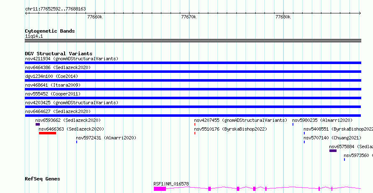Click blue bar under dgv1234n100
Screen dimensions: 373x193
click(x=193, y=80)
